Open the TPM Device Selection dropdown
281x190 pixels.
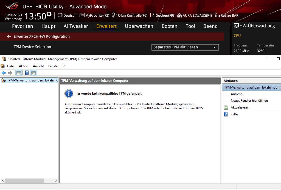point(185,47)
